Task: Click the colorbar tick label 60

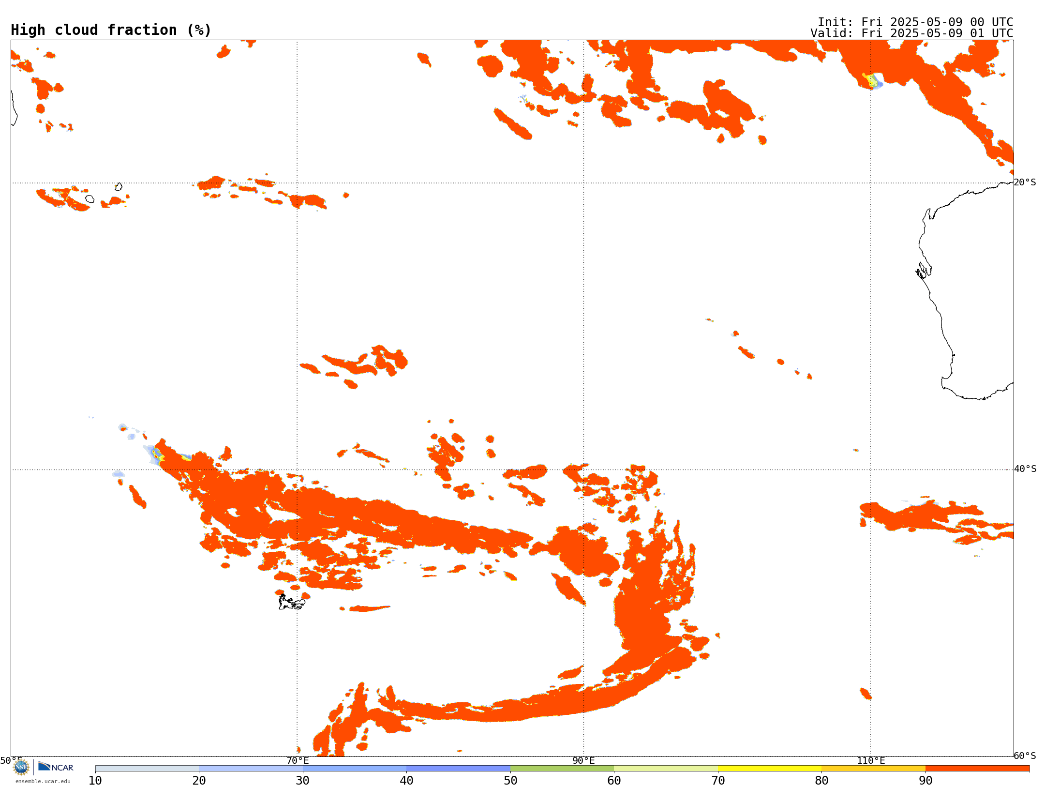Action: click(614, 781)
